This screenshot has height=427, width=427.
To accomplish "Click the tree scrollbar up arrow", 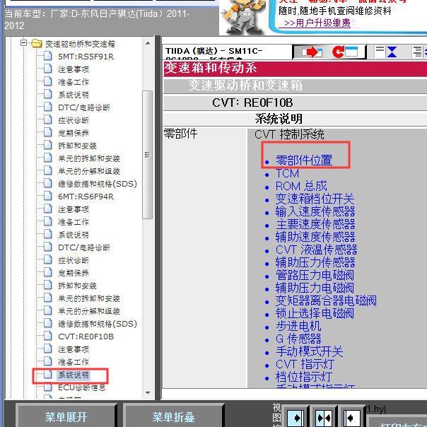I will click(x=148, y=43).
